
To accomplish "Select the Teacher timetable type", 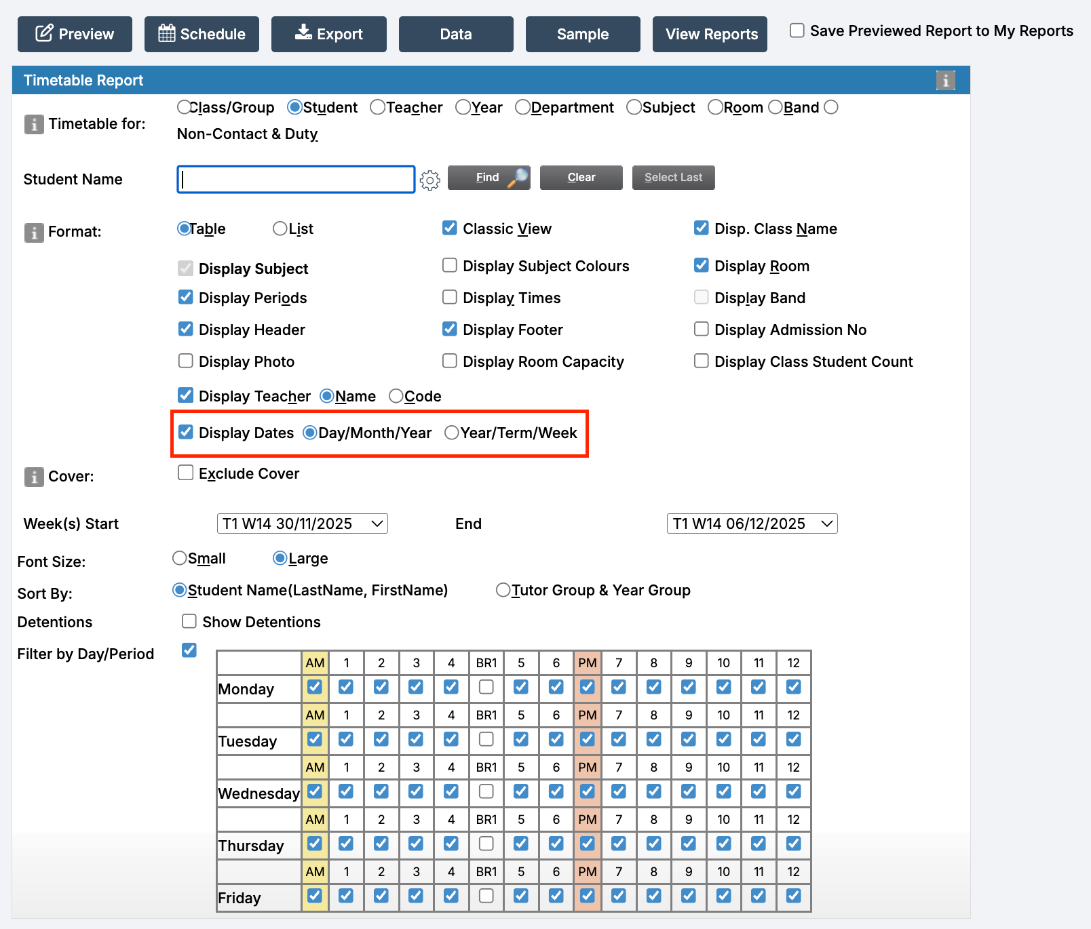I will tap(378, 107).
